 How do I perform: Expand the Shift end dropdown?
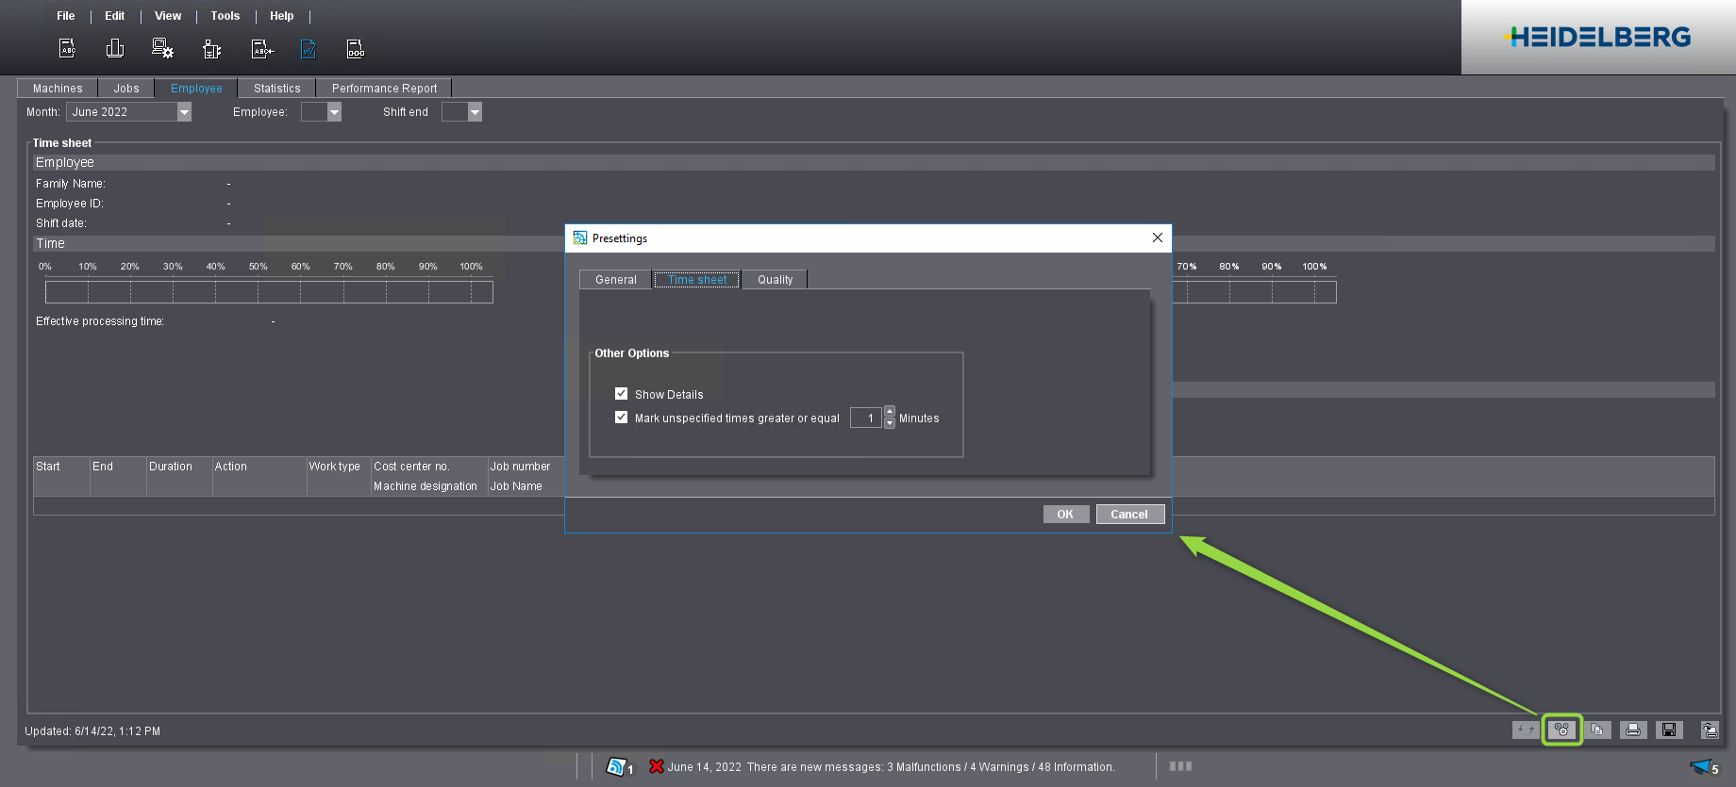(475, 112)
